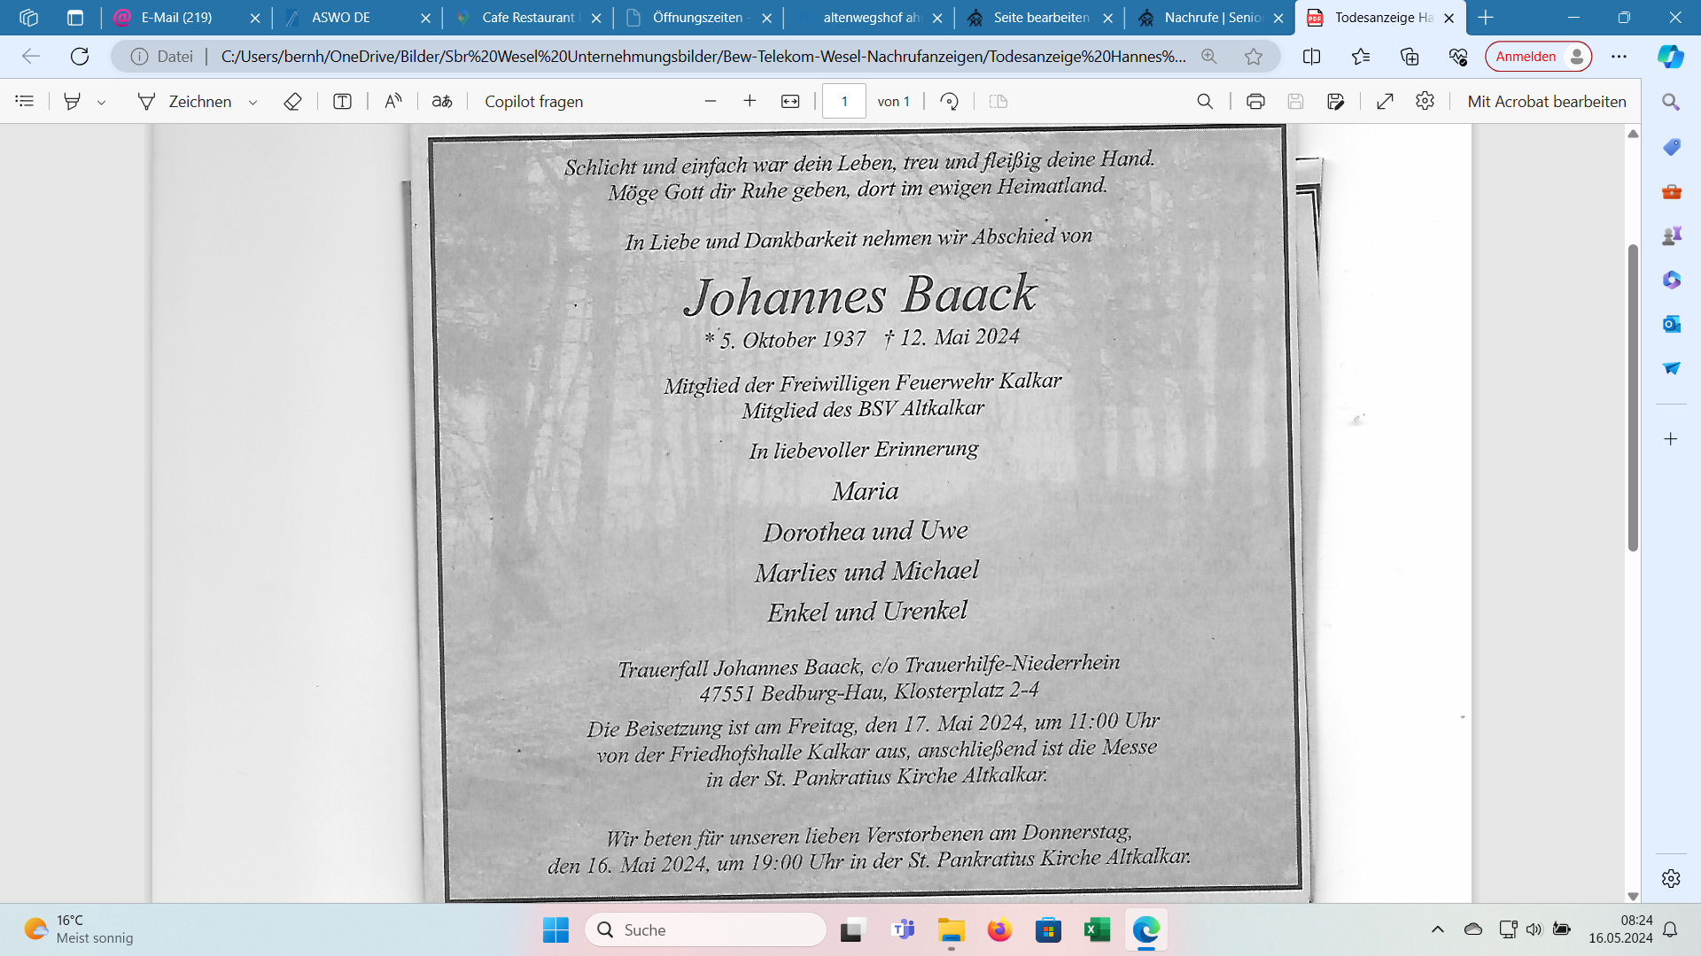Expand the highlighter color dropdown arrow
The image size is (1701, 956).
click(102, 103)
